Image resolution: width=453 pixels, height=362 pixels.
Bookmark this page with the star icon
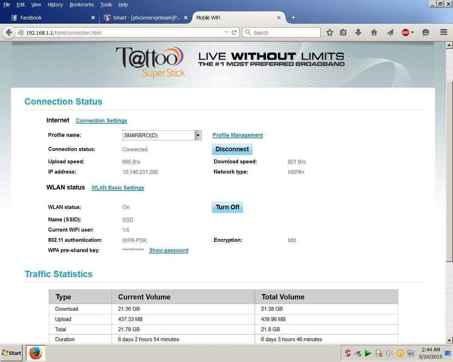pyautogui.click(x=330, y=32)
